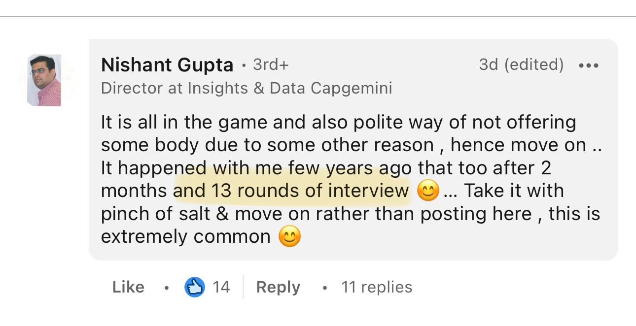View the 14 reactions count

pos(221,287)
